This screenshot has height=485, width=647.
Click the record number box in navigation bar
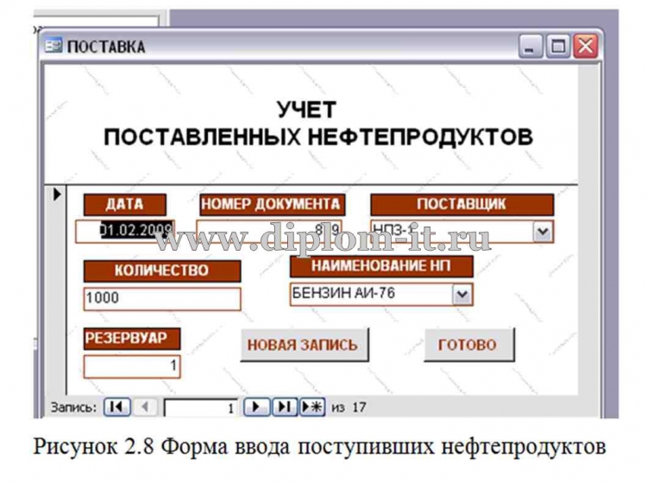[x=201, y=407]
